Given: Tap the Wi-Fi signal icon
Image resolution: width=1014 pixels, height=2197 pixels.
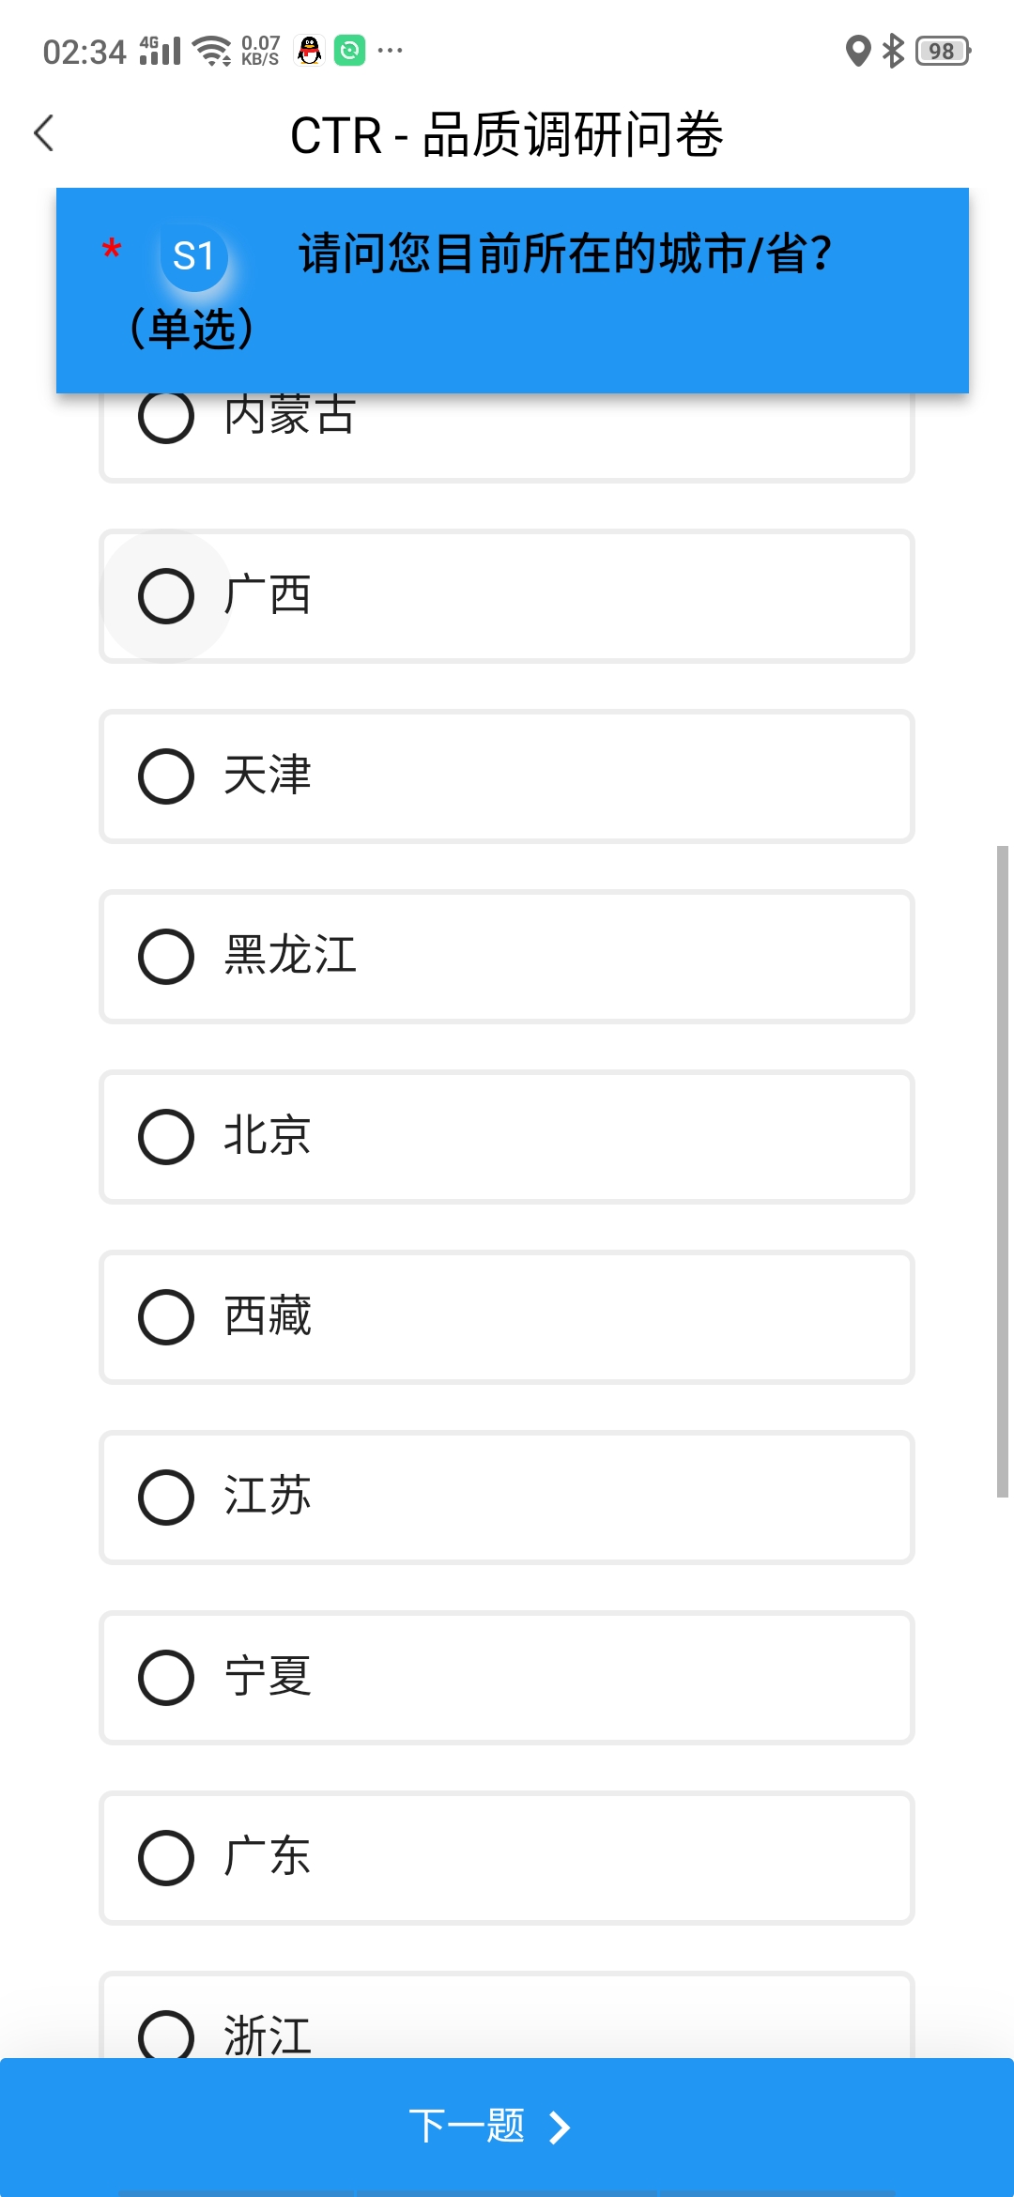Looking at the screenshot, I should tap(212, 51).
